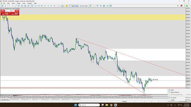Select the XAUUSD.p,M1 chart tab
This screenshot has height=107, width=191.
[x=5, y=100]
